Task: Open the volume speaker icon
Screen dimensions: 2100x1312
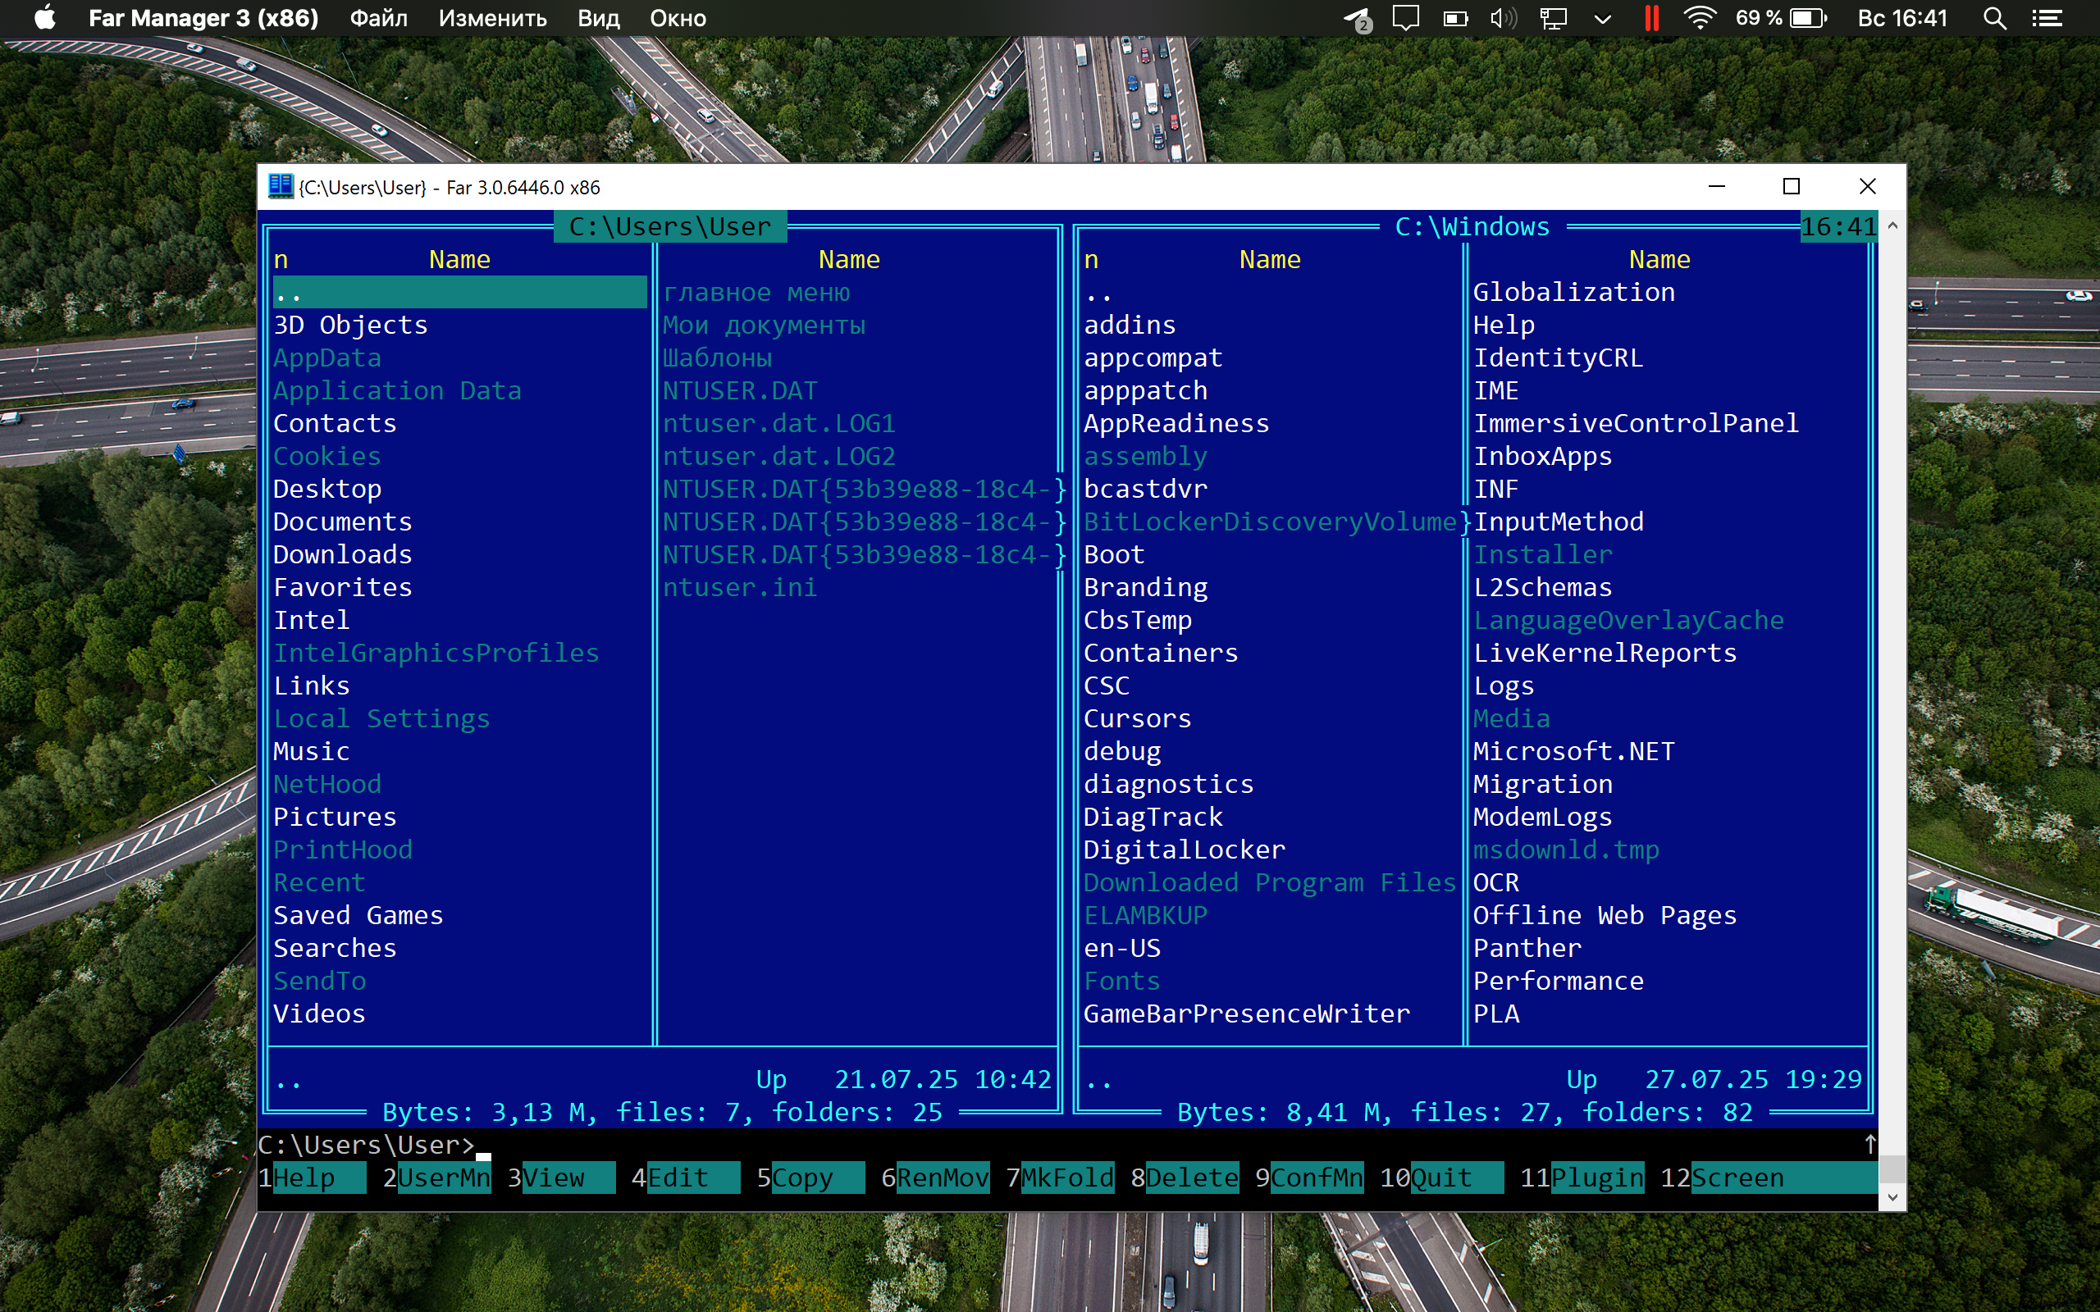Action: tap(1503, 18)
